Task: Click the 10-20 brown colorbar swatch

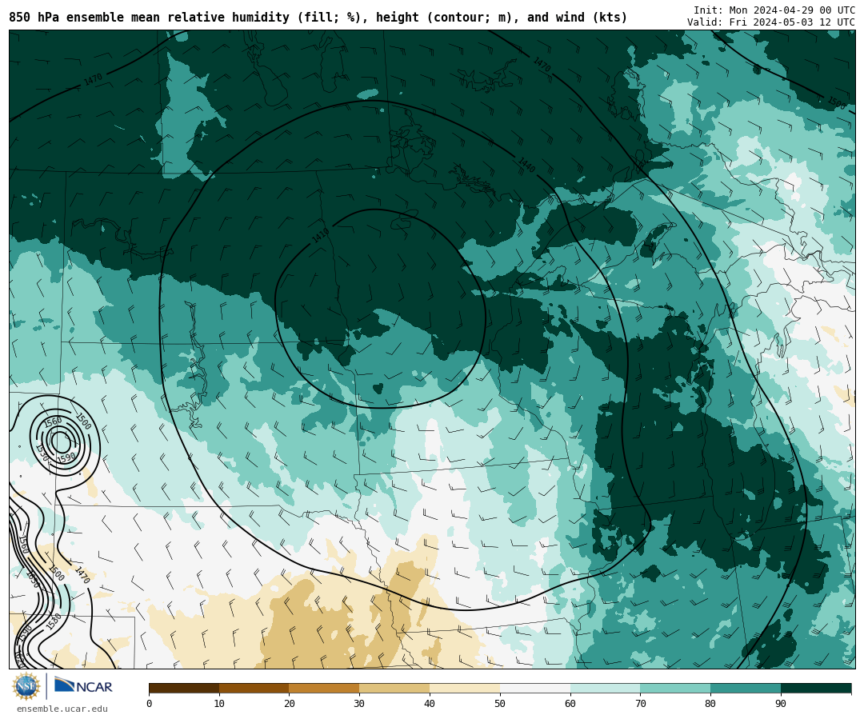Action: [254, 688]
